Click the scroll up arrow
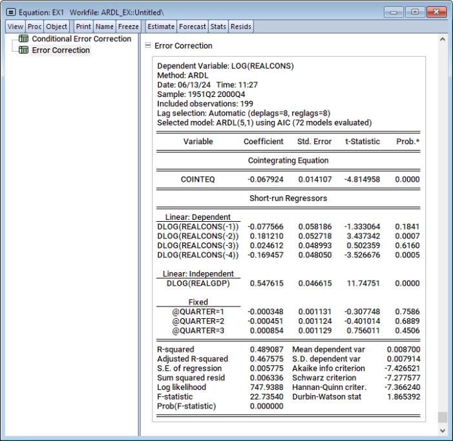 [442, 40]
